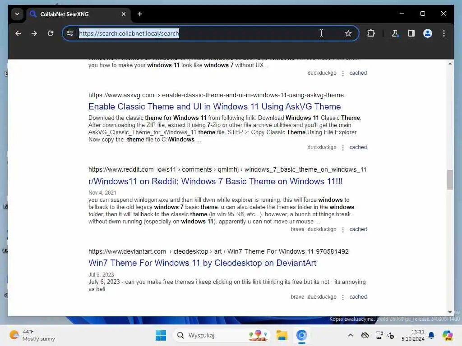Click the reddit.com result URL text
The image size is (462, 346).
coord(227,169)
